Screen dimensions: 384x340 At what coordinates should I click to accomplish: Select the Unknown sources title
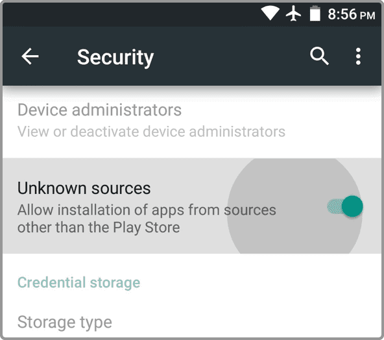click(84, 188)
